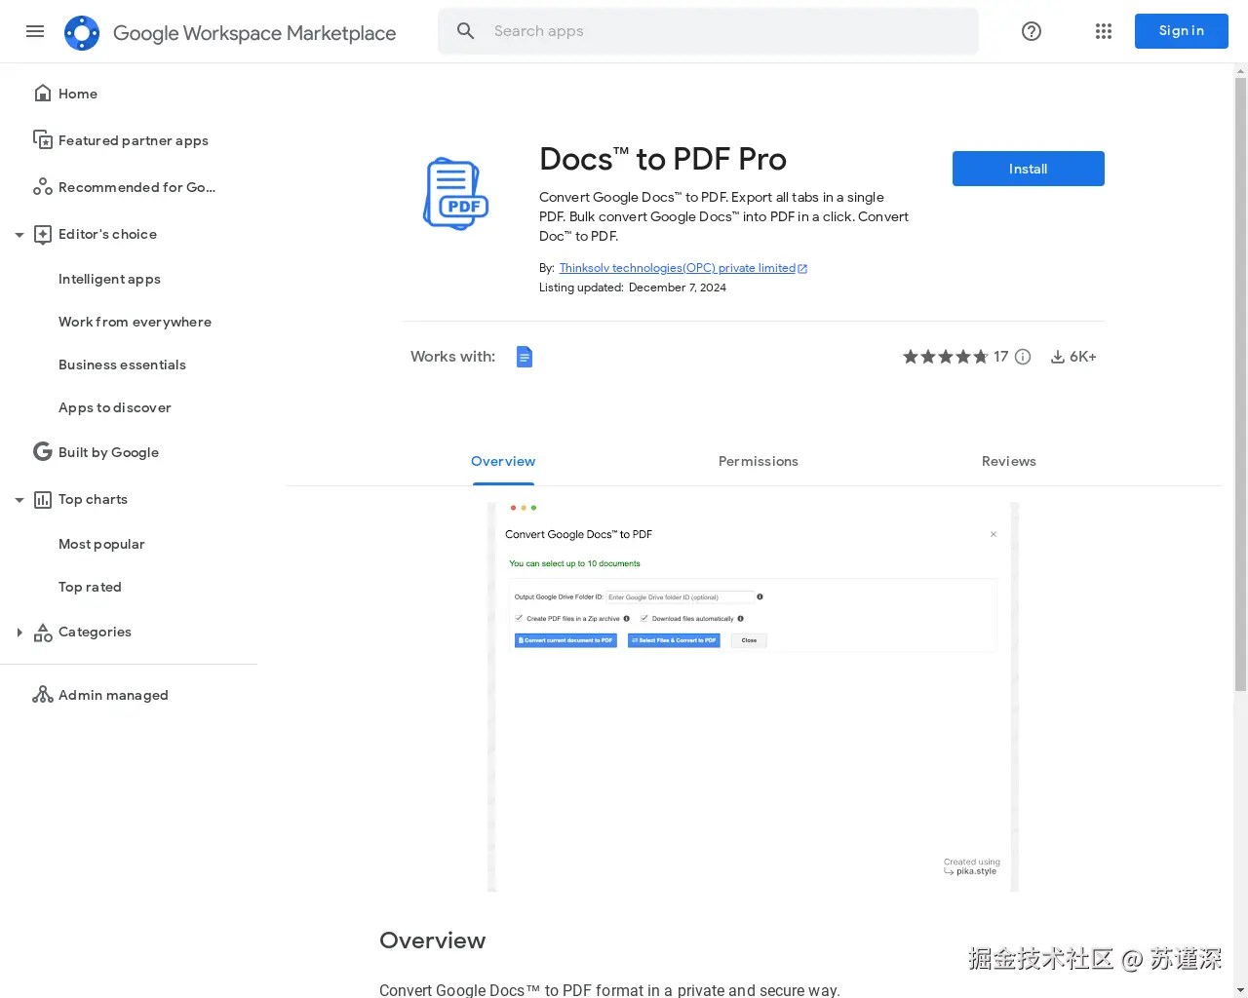This screenshot has width=1248, height=998.
Task: Open the navigation hamburger menu
Action: pos(35,31)
